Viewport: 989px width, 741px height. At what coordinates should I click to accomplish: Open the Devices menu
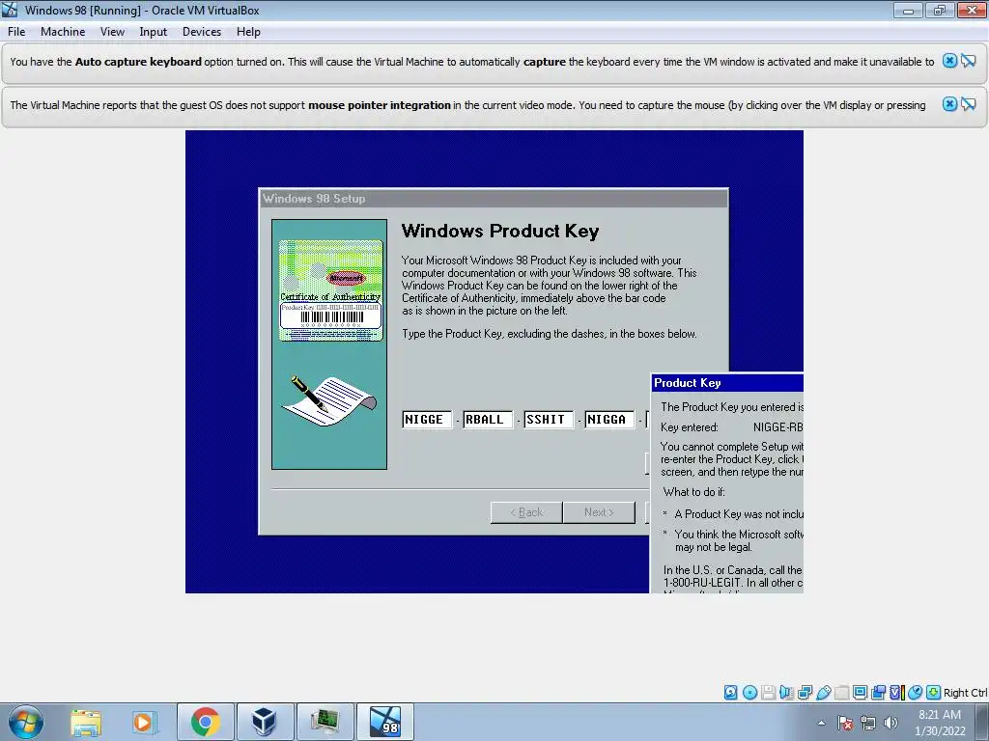(202, 32)
